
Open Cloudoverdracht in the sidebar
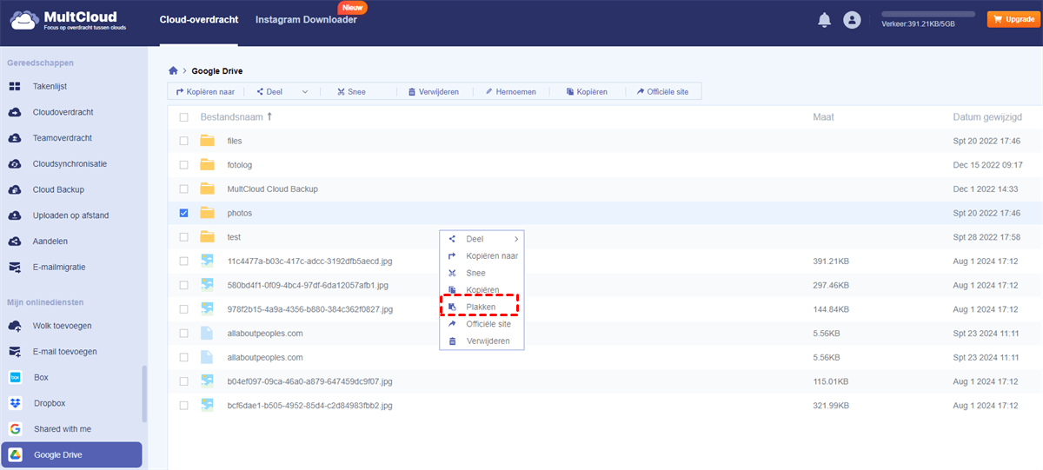pos(63,112)
